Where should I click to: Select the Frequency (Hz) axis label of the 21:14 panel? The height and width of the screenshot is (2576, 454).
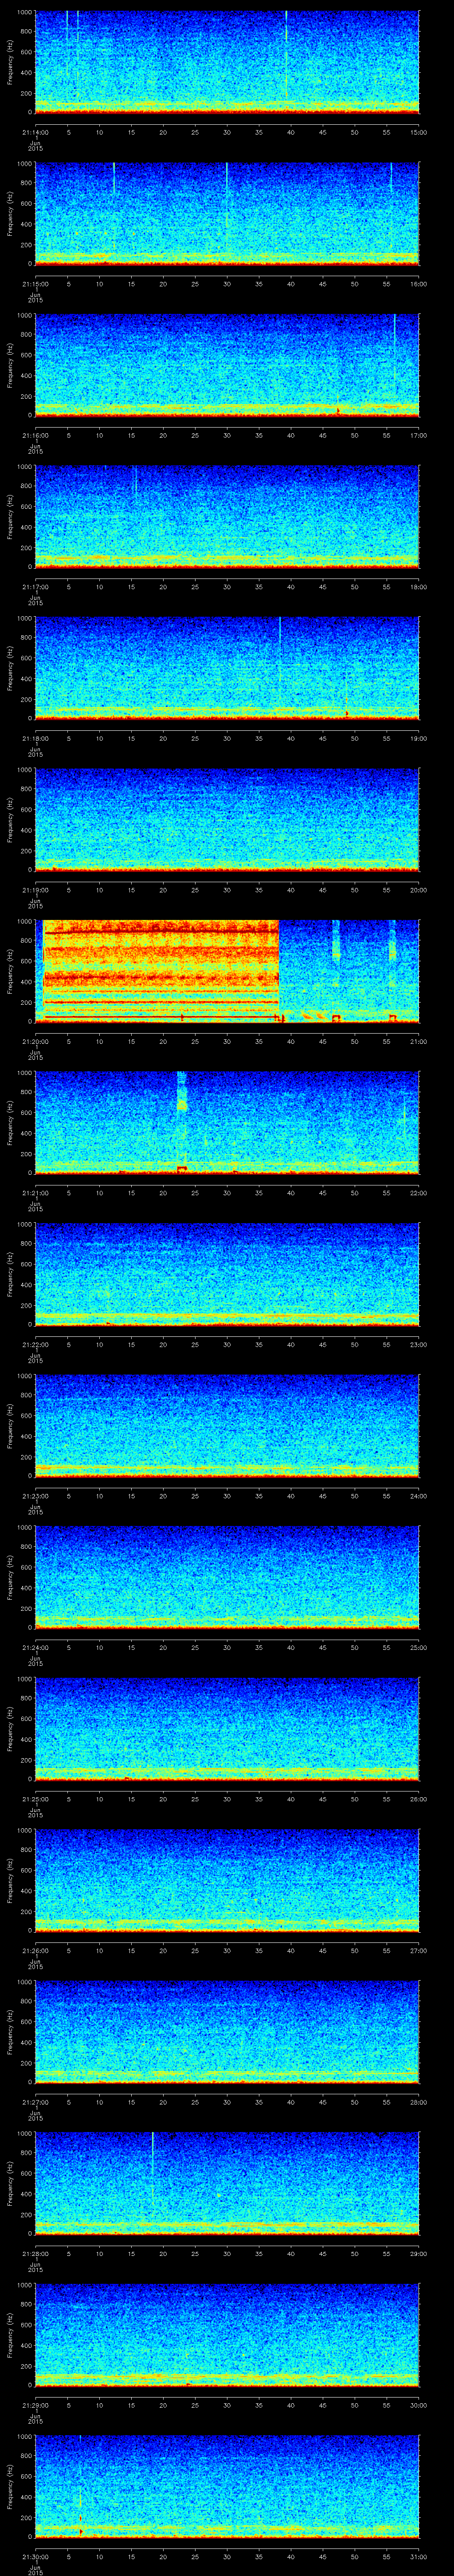11,62
